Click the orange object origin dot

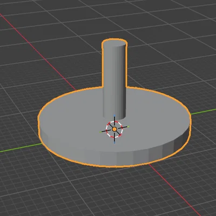click(x=114, y=129)
